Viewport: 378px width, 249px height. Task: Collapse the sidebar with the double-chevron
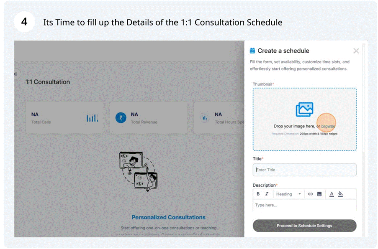tap(16, 74)
